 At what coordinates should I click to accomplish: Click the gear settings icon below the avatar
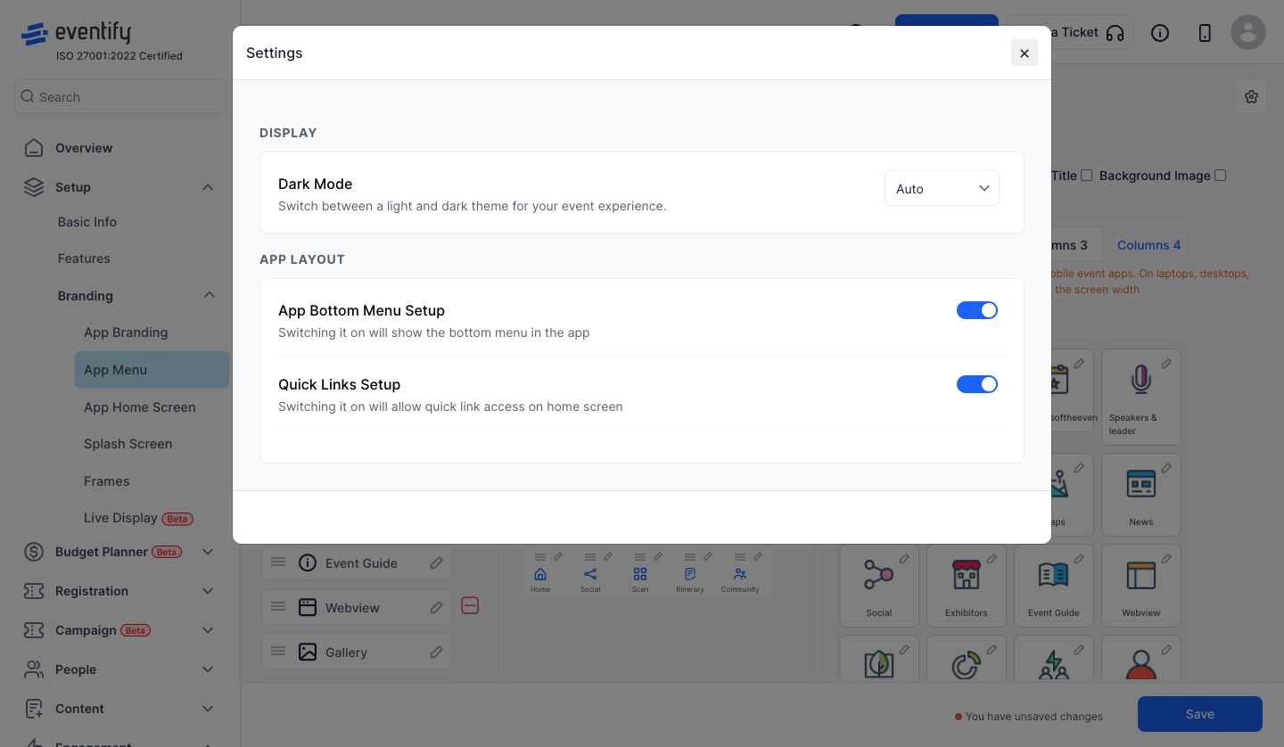click(1251, 97)
